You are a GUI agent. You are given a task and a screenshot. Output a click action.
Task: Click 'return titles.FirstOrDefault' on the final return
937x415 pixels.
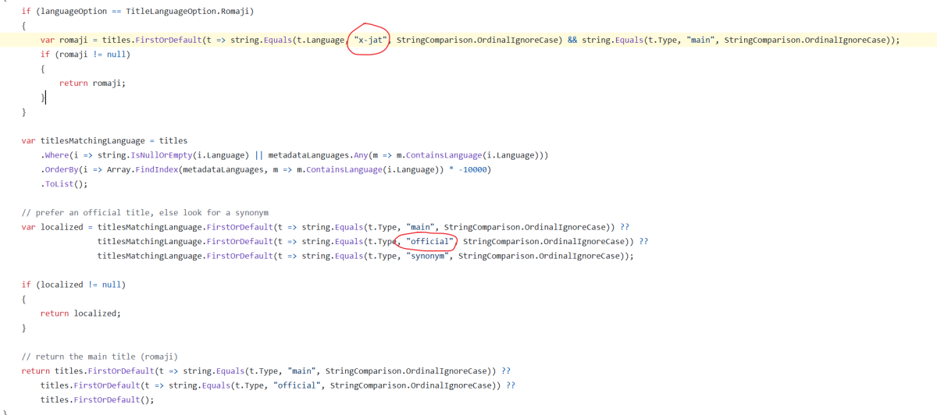point(87,371)
